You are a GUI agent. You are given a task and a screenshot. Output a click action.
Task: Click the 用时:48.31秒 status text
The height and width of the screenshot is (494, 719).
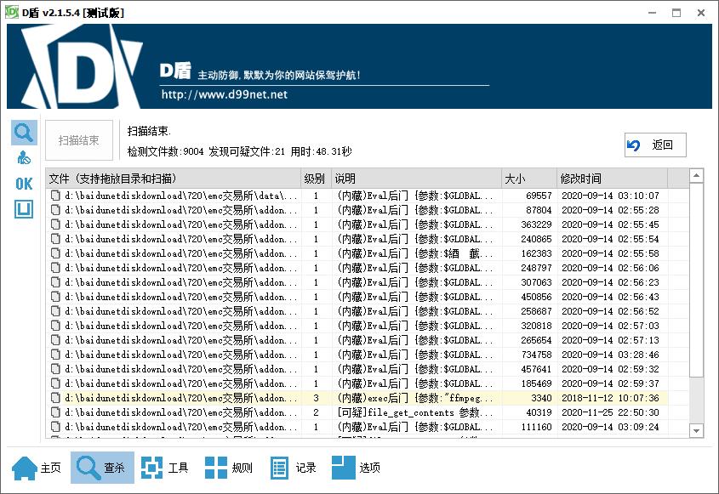[x=321, y=151]
